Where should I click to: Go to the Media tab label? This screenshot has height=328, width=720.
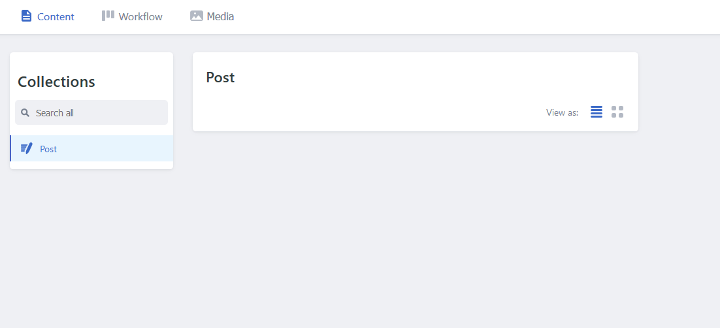point(220,16)
